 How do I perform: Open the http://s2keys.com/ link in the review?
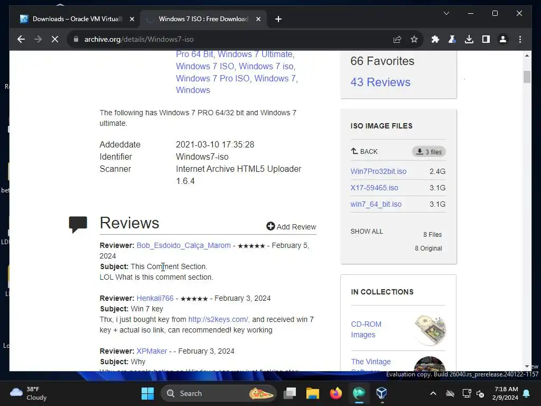pyautogui.click(x=218, y=319)
